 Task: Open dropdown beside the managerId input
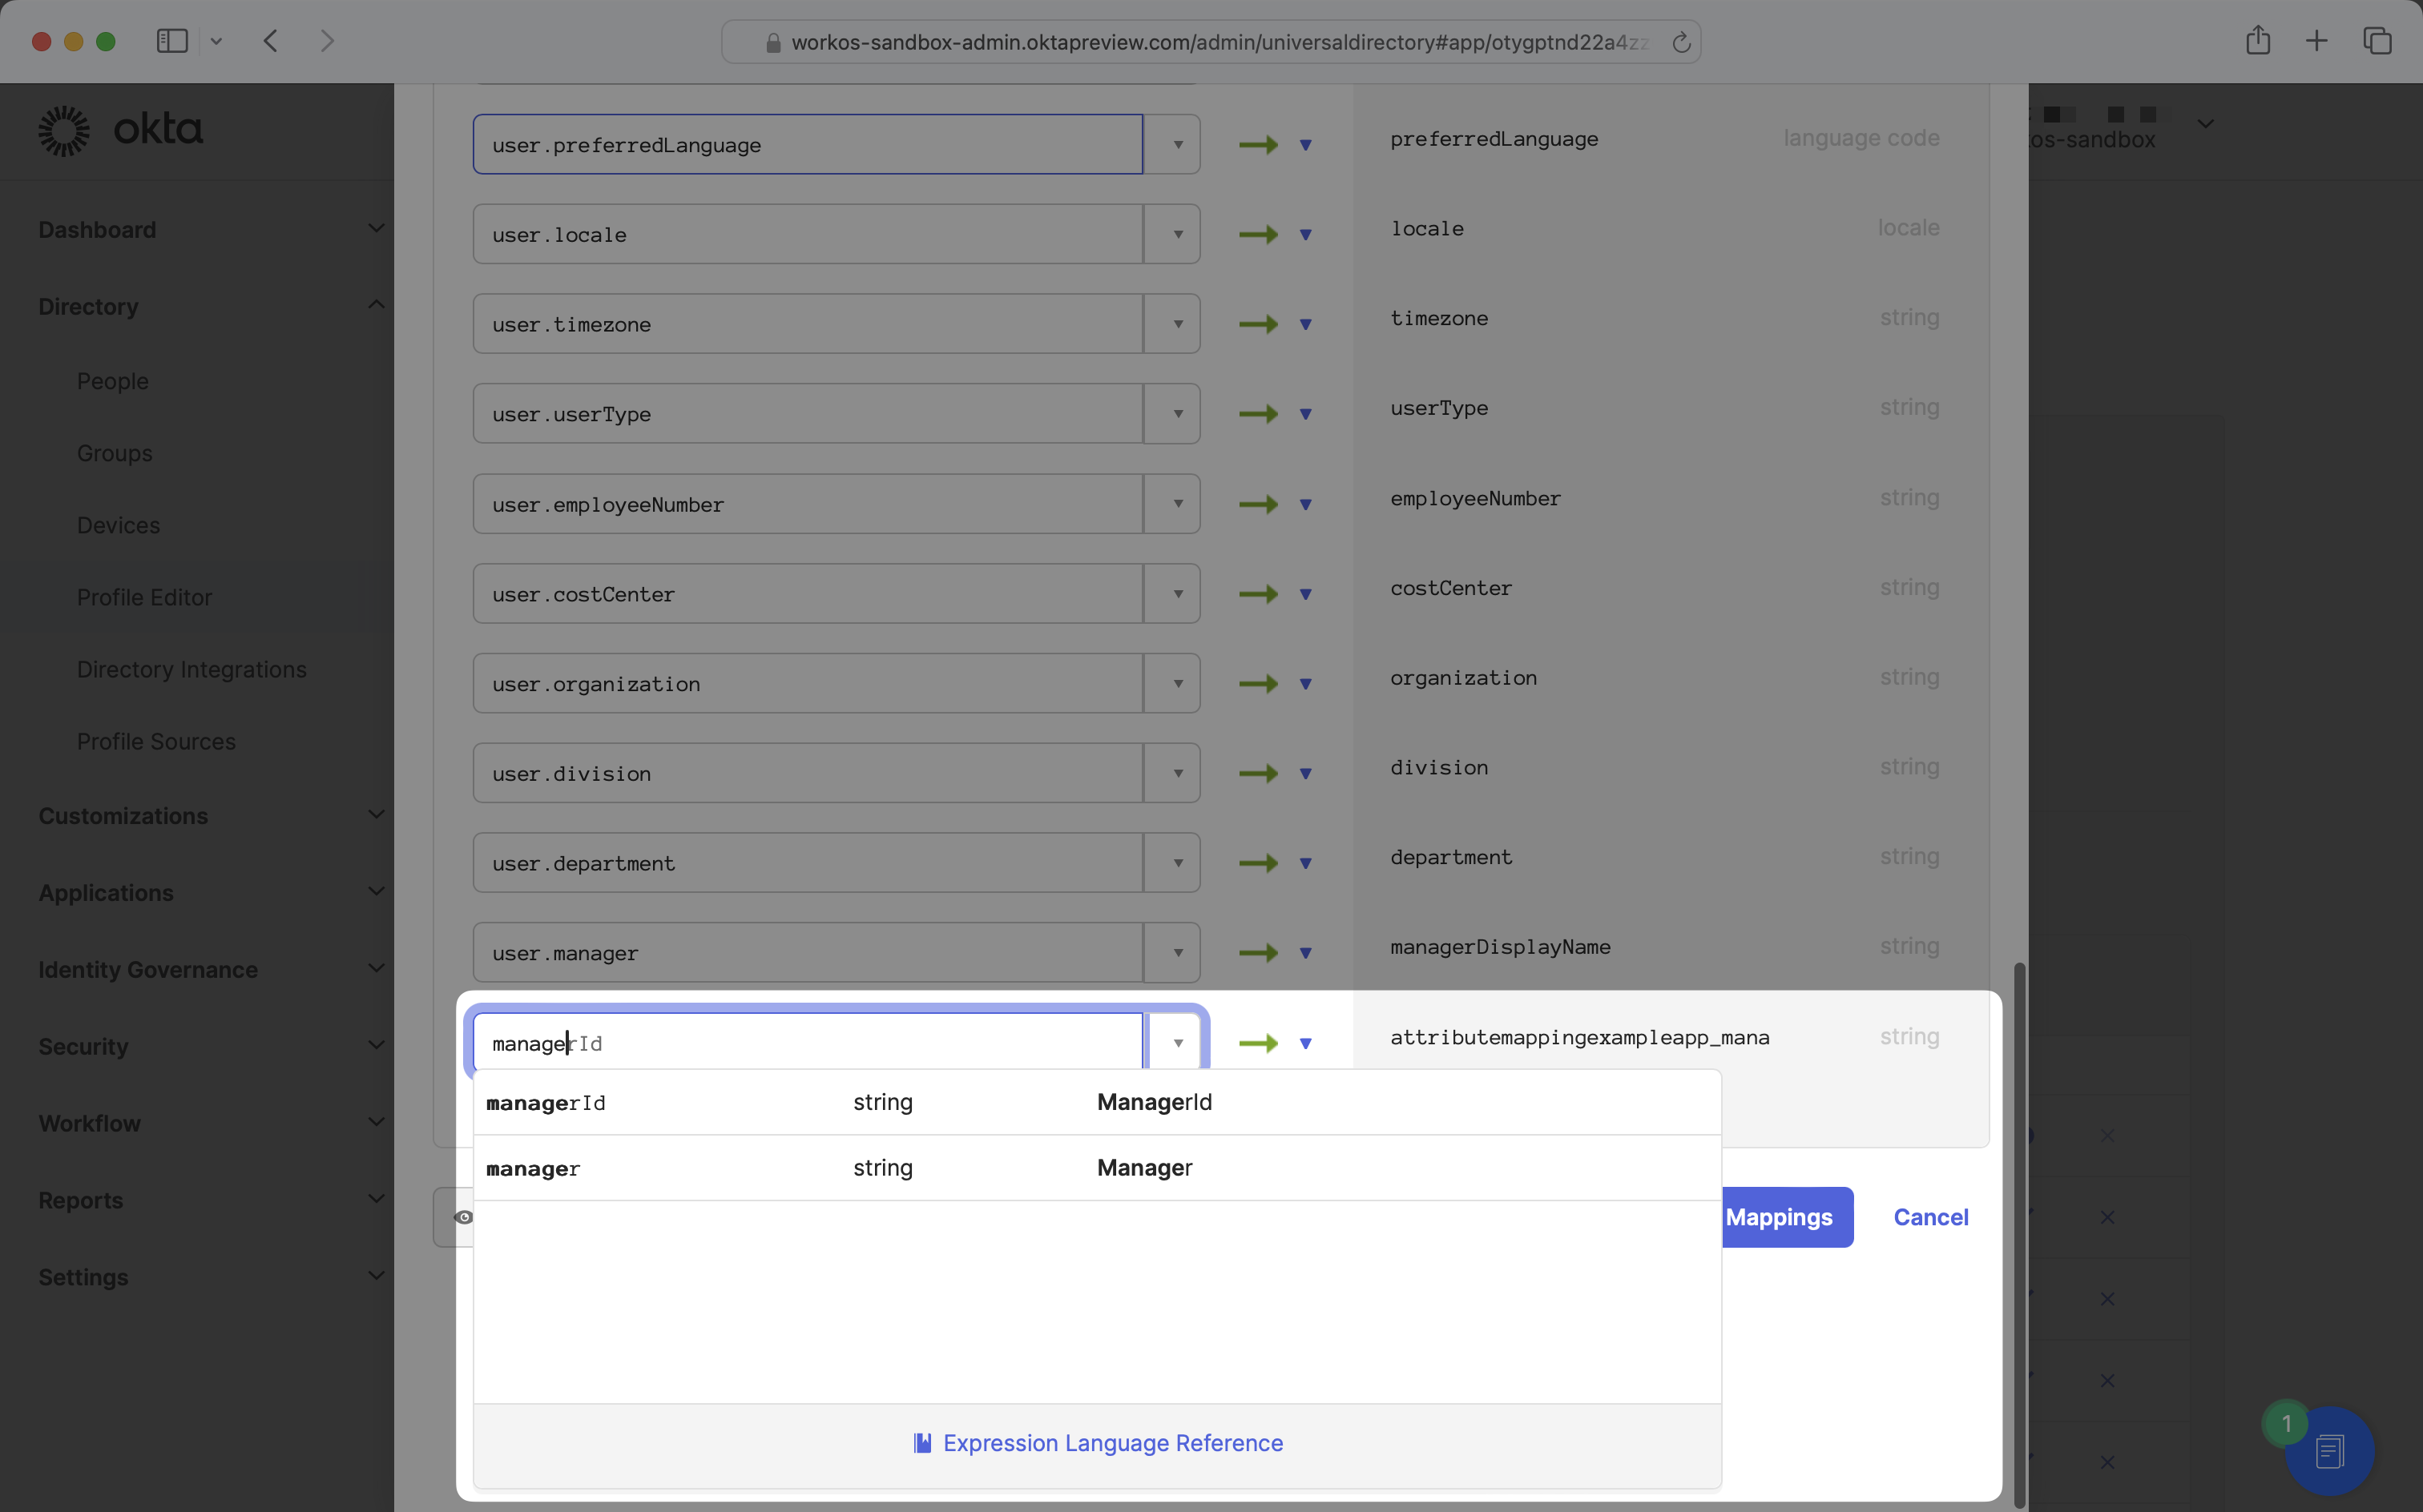1178,1043
